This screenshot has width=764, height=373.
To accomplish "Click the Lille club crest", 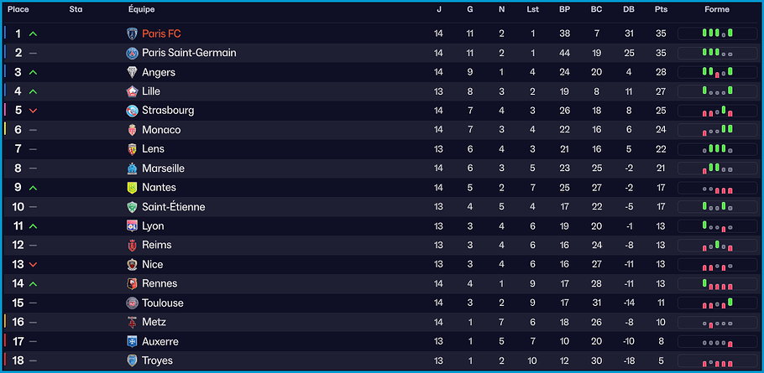I will (132, 91).
